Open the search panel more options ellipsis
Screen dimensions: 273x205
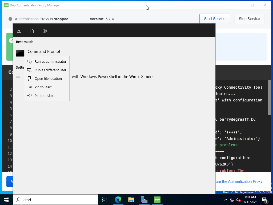(x=209, y=31)
